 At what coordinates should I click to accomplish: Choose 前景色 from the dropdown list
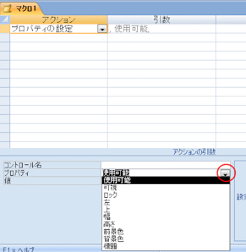[x=165, y=231]
